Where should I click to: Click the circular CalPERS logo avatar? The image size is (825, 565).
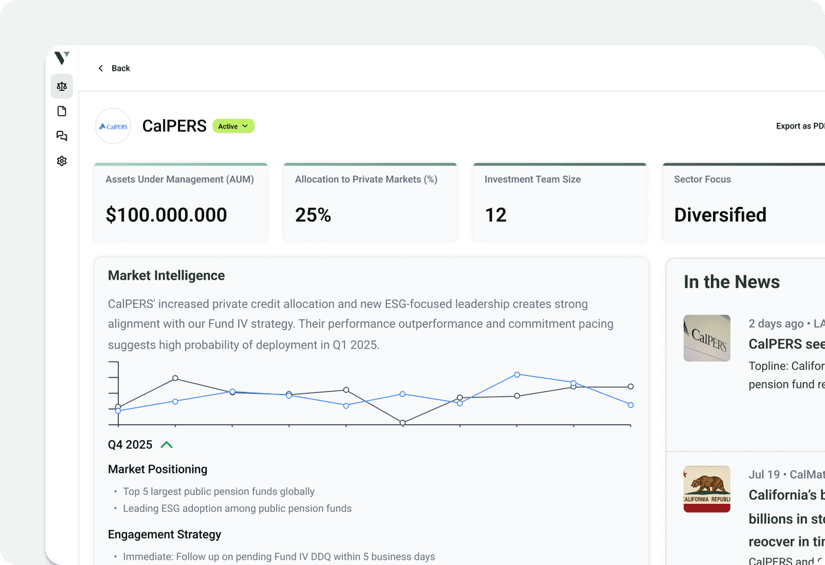(113, 126)
